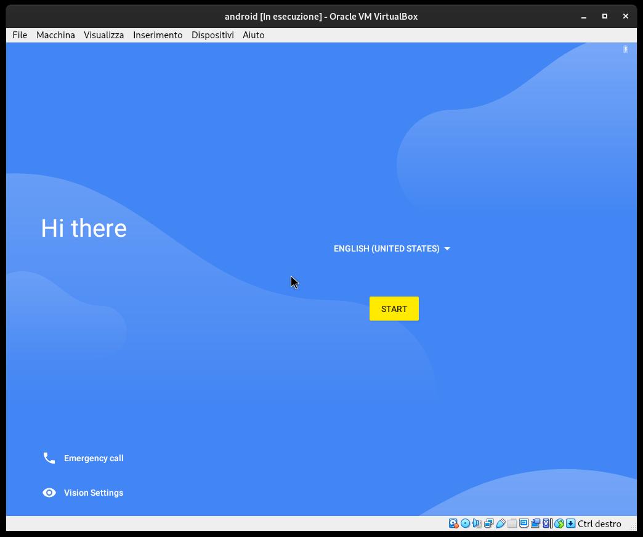
Task: Click the hard disk activity status icon
Action: point(453,523)
